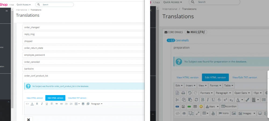This screenshot has width=269, height=121.
Task: Click the X cancel button in left window
Action: (29, 119)
